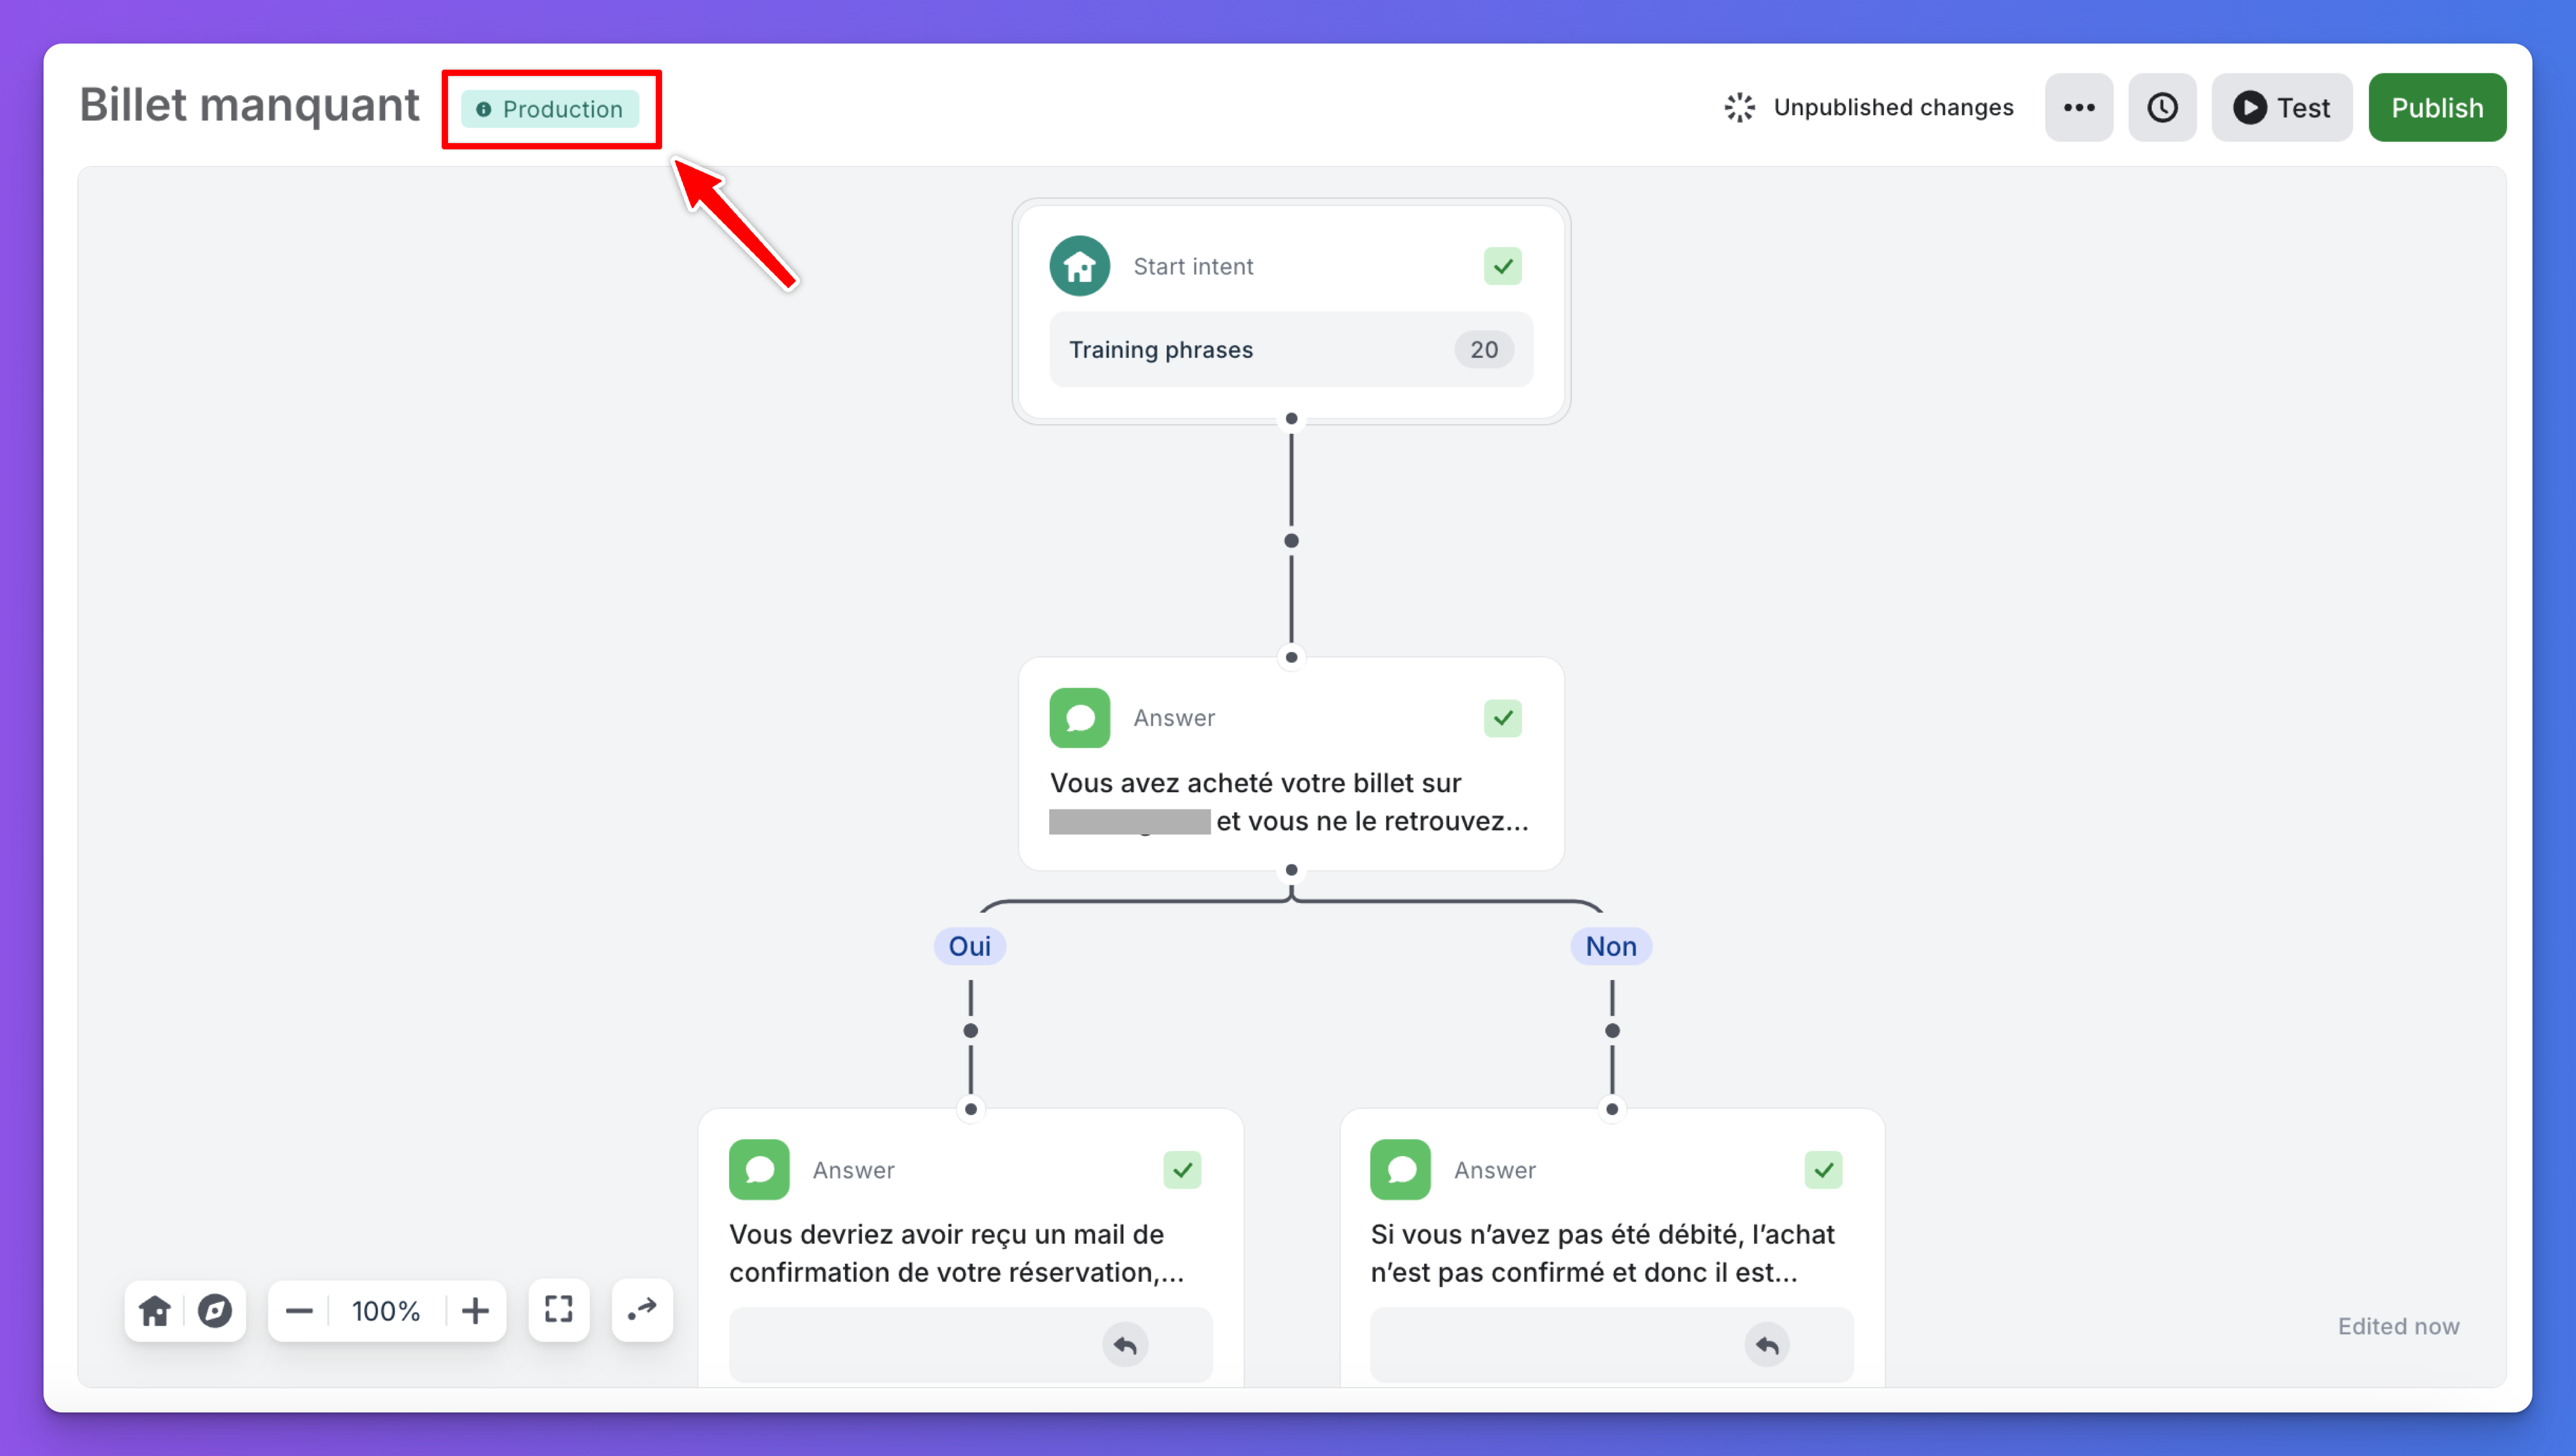Image resolution: width=2576 pixels, height=1456 pixels.
Task: Click the Start intent house icon
Action: coord(1079,266)
